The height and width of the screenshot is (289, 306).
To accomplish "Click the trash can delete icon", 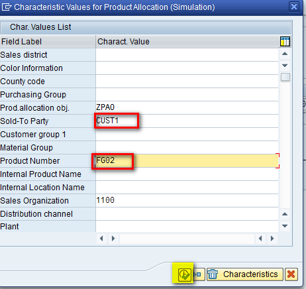I will [x=213, y=274].
